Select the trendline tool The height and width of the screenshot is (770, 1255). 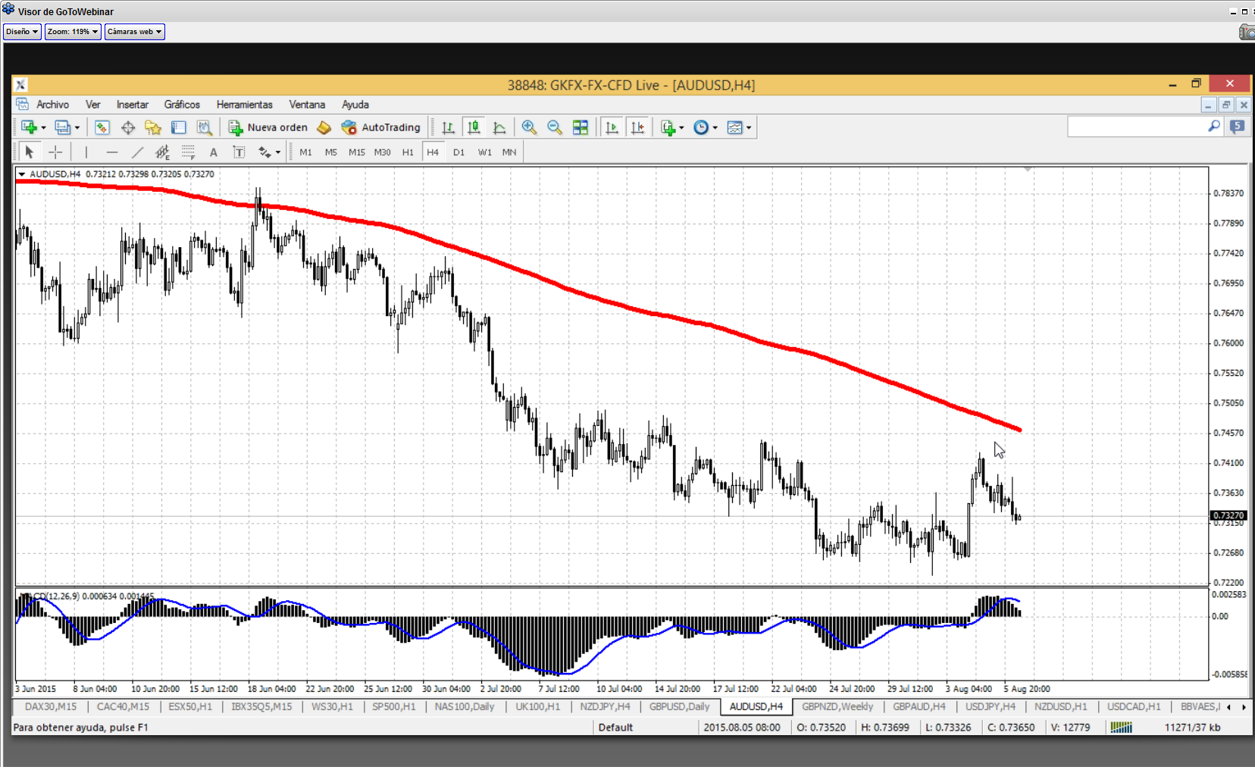point(137,152)
